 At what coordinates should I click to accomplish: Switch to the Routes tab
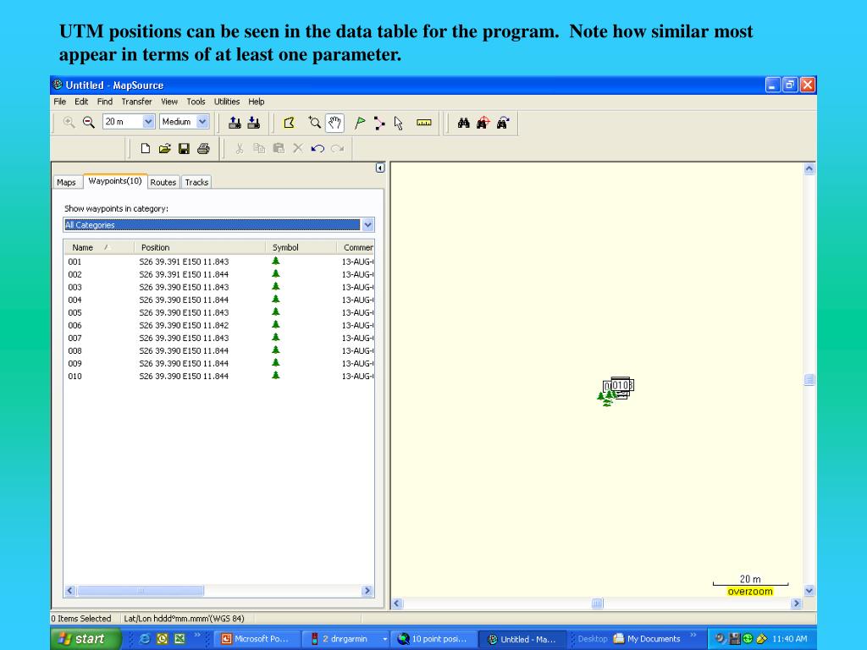(163, 183)
